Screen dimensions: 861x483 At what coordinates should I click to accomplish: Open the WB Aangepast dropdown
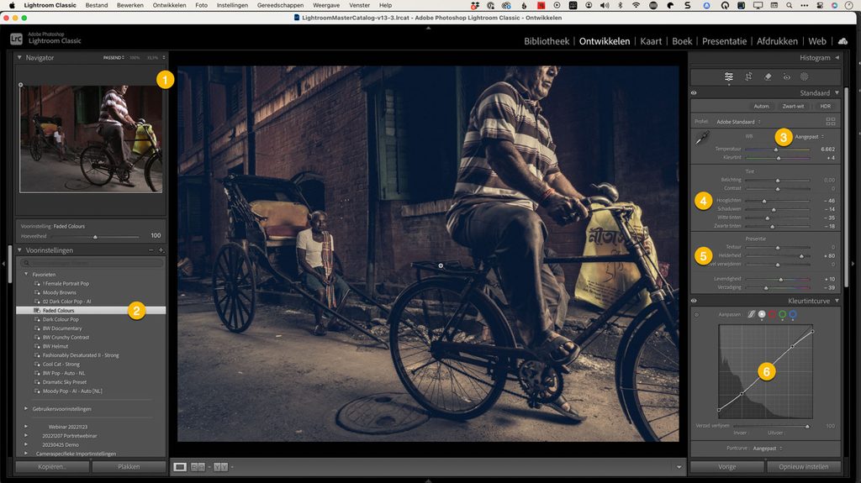[810, 137]
